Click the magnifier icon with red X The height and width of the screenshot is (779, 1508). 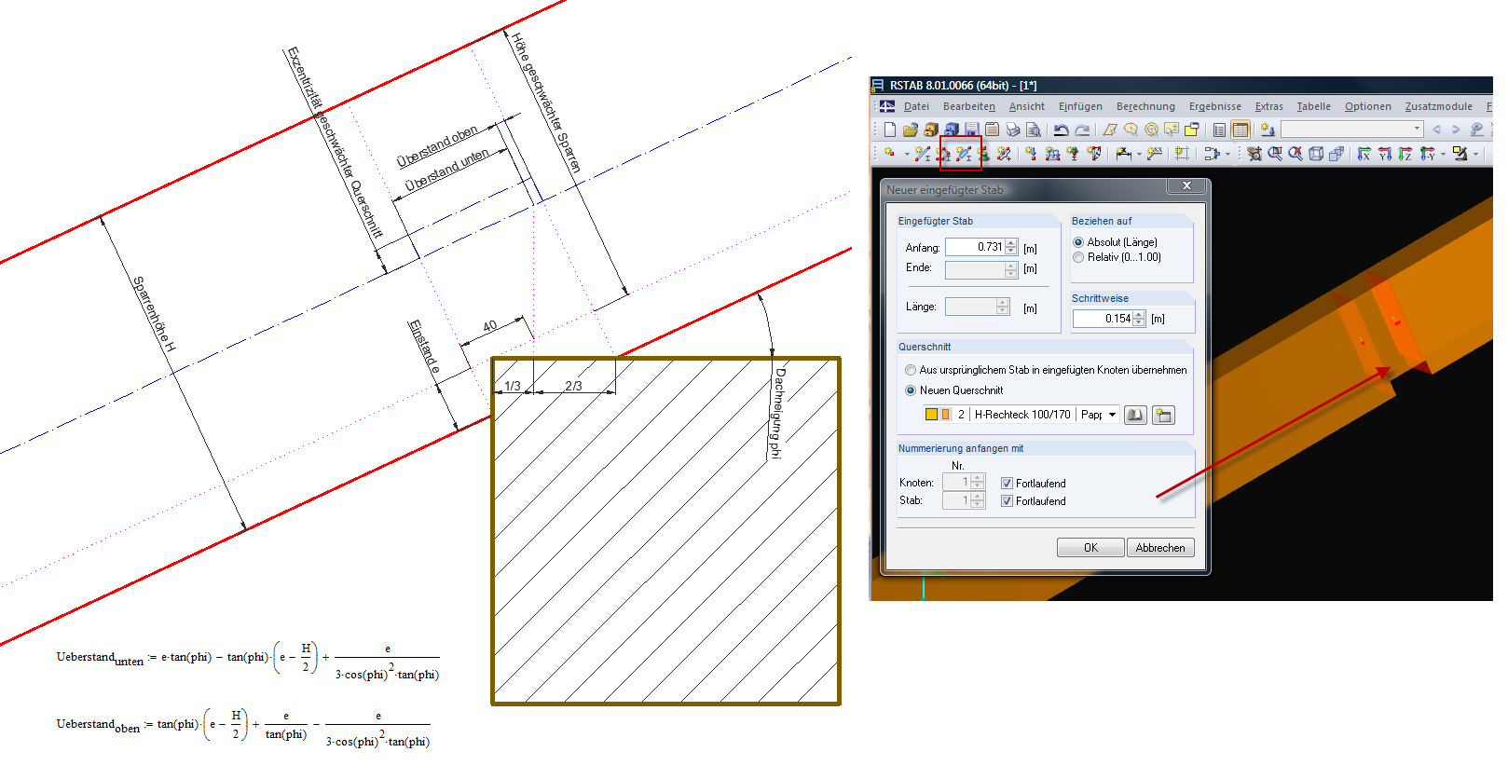(x=1296, y=153)
